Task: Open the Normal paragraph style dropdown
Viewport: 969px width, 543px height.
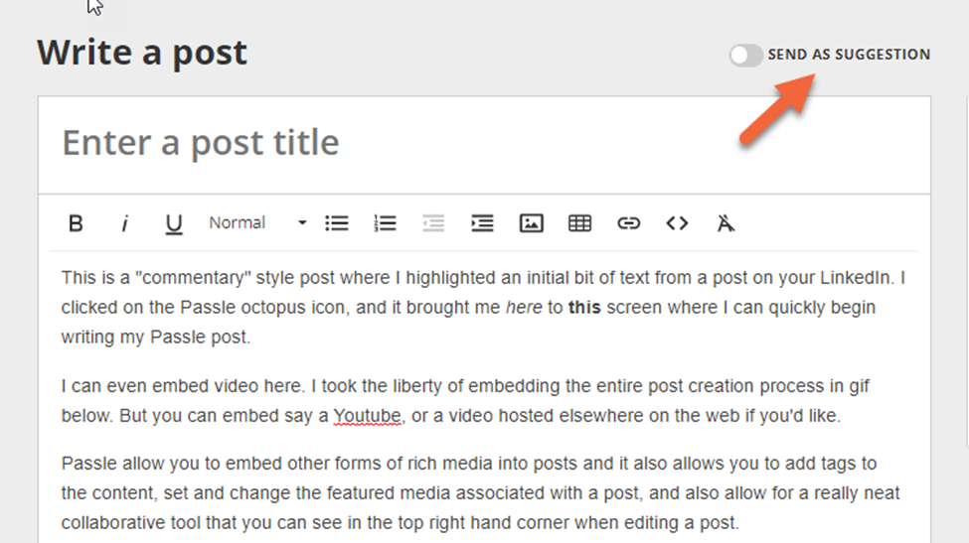Action: (x=239, y=223)
